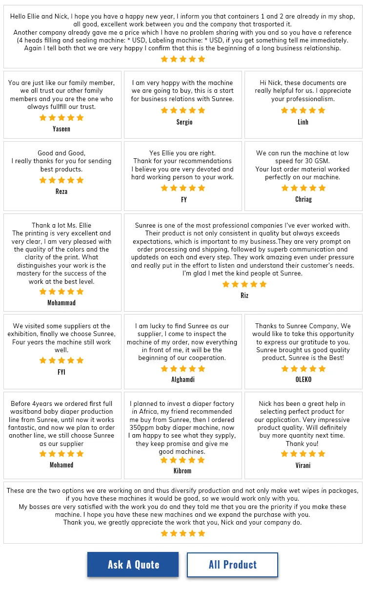The height and width of the screenshot is (592, 366).
Task: Click the top containers testimonial star rating
Action: (x=183, y=59)
